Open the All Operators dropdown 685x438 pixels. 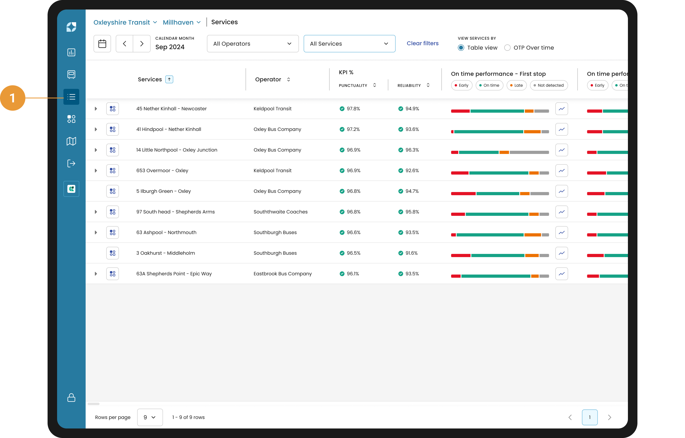tap(253, 44)
